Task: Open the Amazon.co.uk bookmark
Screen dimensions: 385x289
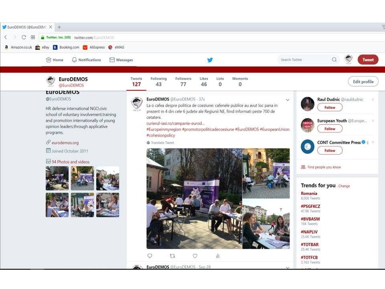Action: [x=19, y=47]
